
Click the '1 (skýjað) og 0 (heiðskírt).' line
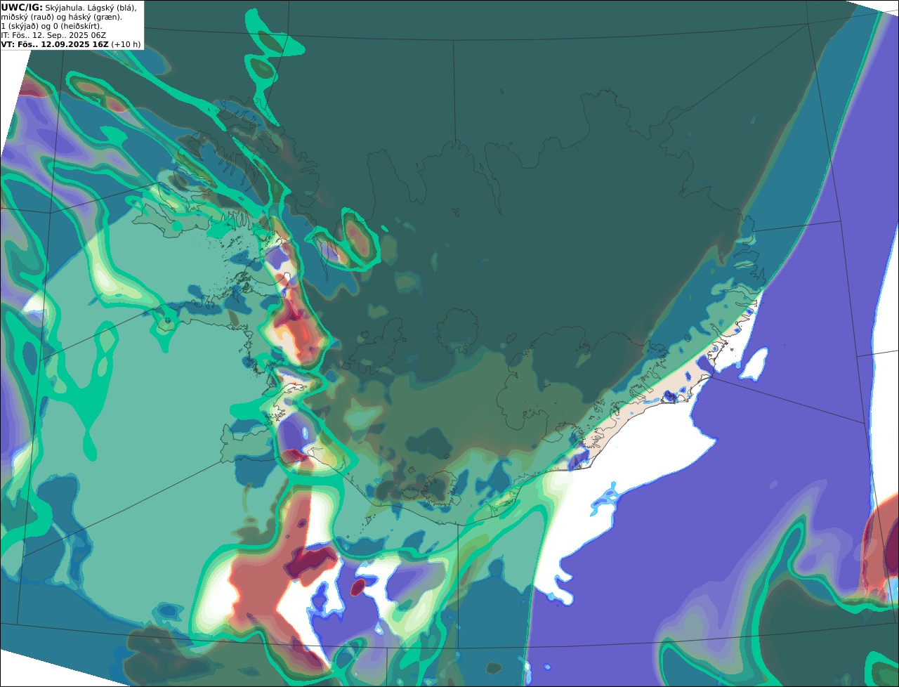coord(51,26)
